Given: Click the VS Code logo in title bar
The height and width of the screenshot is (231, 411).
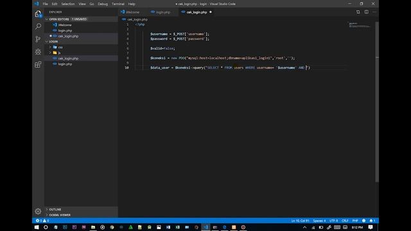Looking at the screenshot, I should [x=37, y=4].
